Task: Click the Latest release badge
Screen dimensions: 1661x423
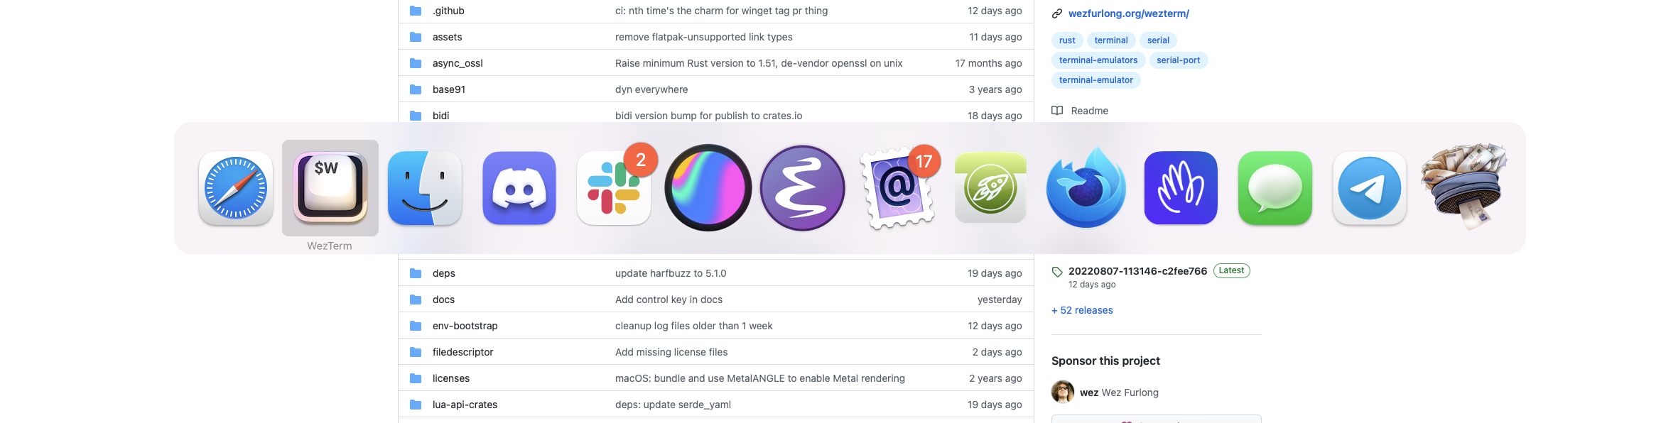Action: tap(1231, 270)
